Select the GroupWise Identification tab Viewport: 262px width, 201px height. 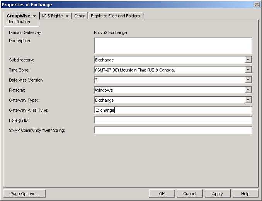(21, 19)
